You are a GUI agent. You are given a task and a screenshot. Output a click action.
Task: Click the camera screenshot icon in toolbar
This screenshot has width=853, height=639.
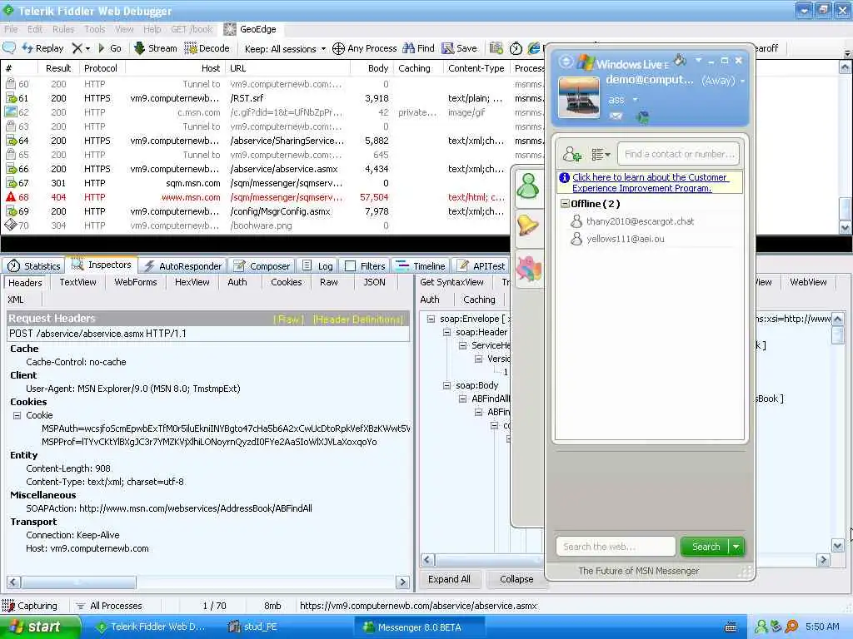tap(496, 48)
